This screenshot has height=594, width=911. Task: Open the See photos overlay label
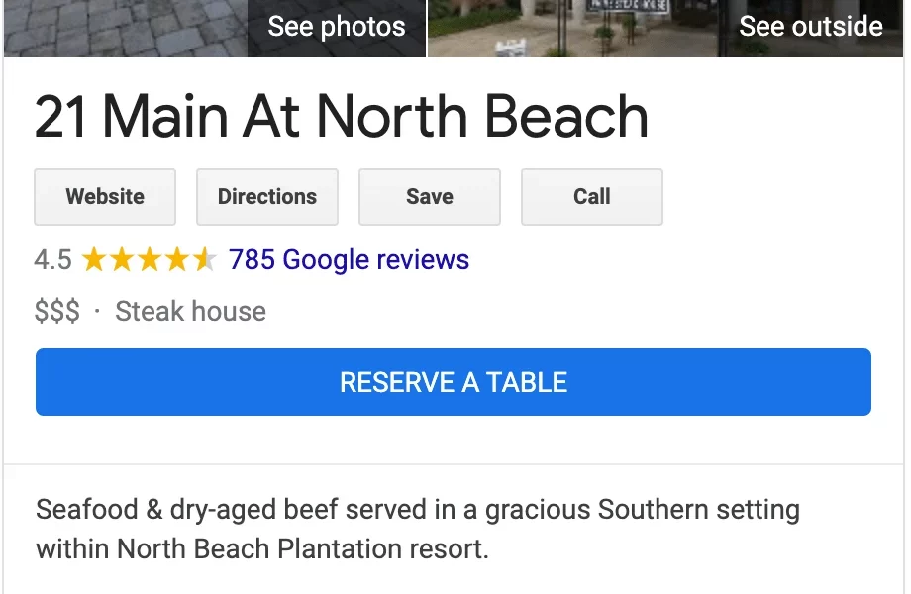point(337,27)
